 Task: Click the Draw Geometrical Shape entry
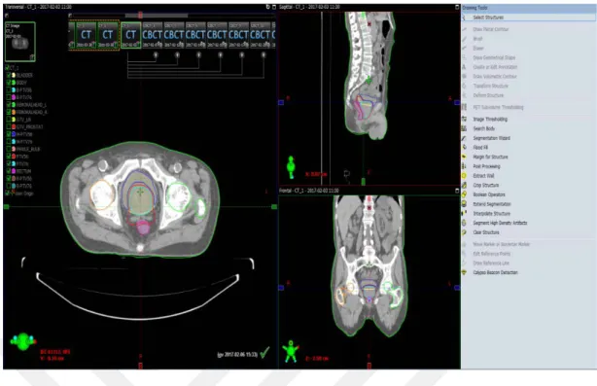tap(494, 58)
